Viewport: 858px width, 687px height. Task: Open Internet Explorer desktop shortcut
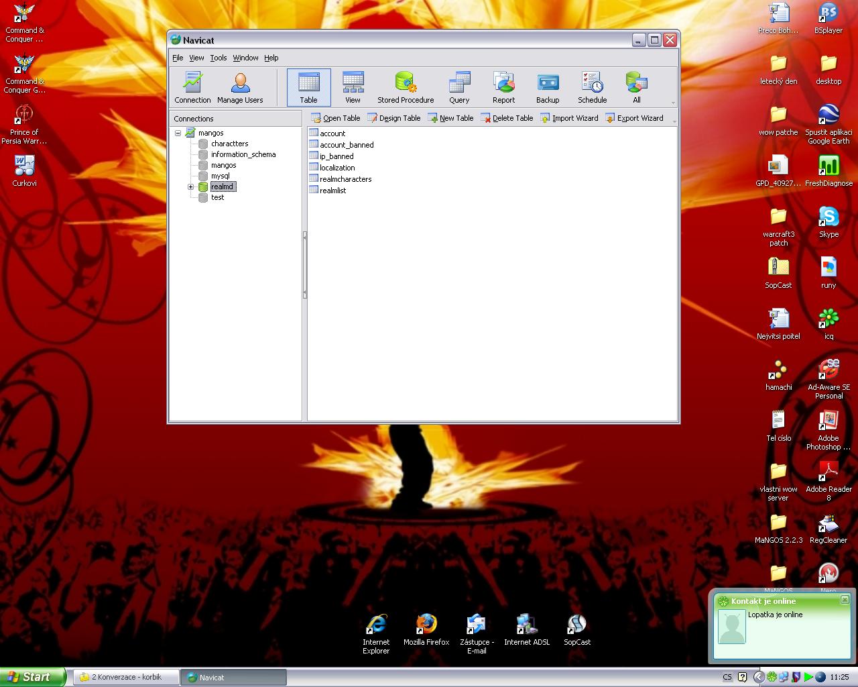pos(376,634)
